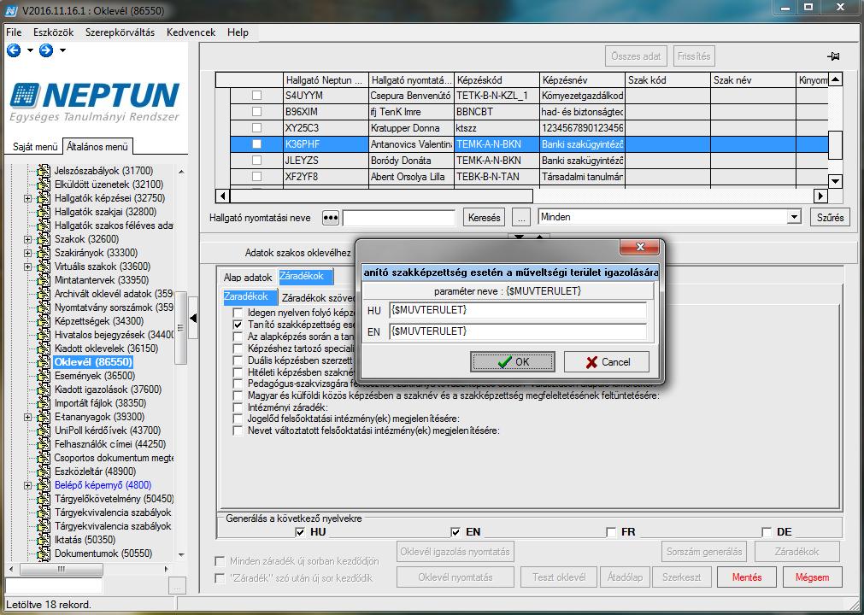The height and width of the screenshot is (615, 864).
Task: Click the Dokumentumok (50550) tree icon
Action: pos(44,553)
